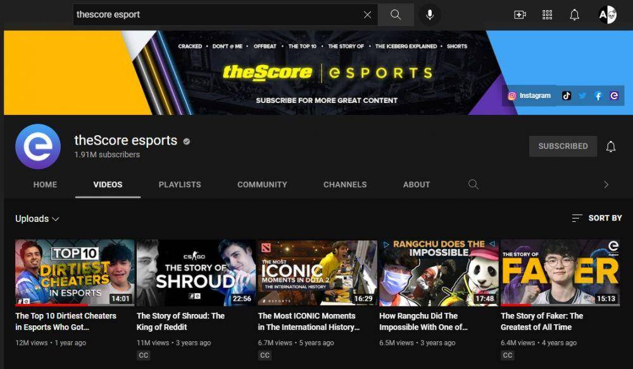Click the 14:01 duration badge
The width and height of the screenshot is (633, 369).
(121, 298)
